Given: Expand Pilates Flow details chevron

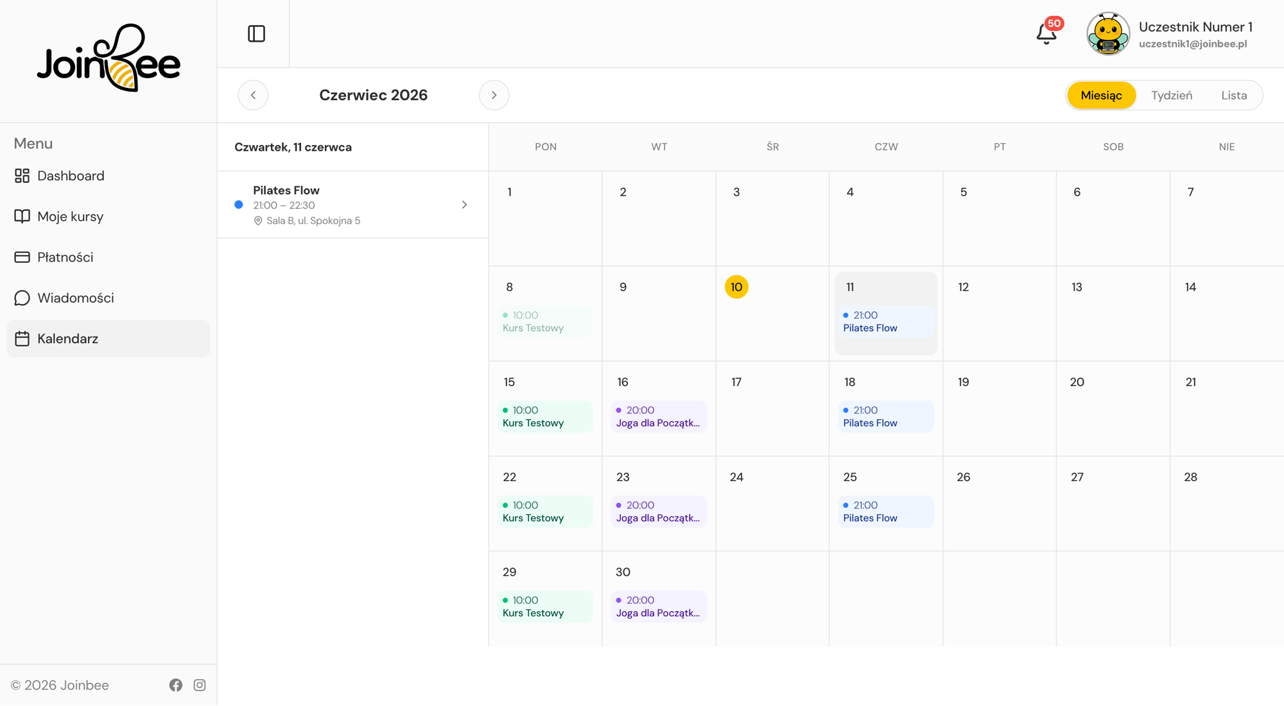Looking at the screenshot, I should coord(464,205).
